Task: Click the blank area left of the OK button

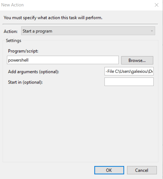Action: click(x=48, y=170)
